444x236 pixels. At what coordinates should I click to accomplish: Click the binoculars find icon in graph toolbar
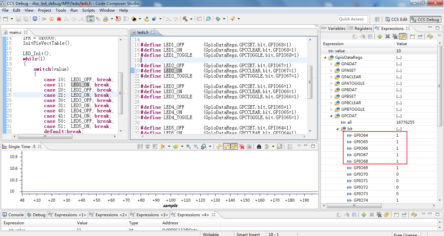[x=259, y=147]
